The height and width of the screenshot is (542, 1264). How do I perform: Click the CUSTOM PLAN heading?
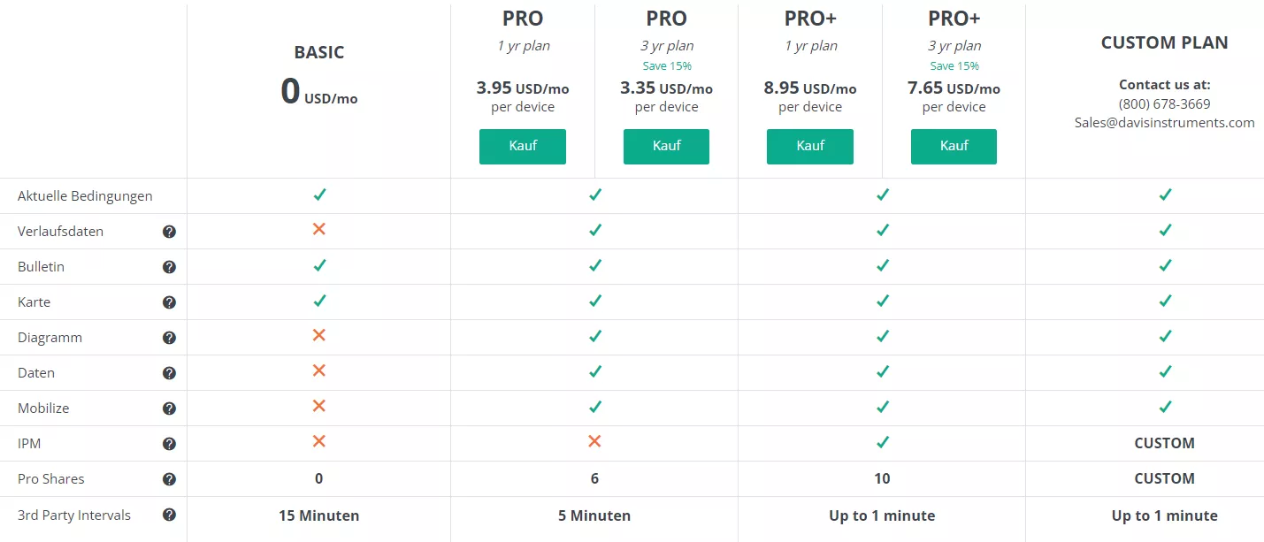coord(1165,42)
